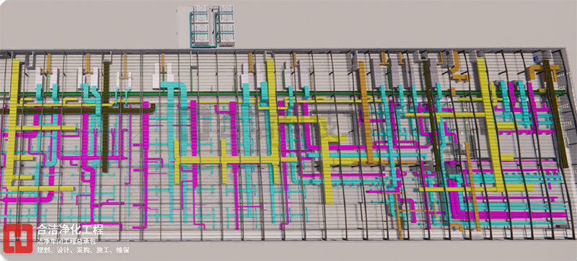Select the large yellow vertical duct at far left
This screenshot has height=261, width=577.
(x=14, y=122)
